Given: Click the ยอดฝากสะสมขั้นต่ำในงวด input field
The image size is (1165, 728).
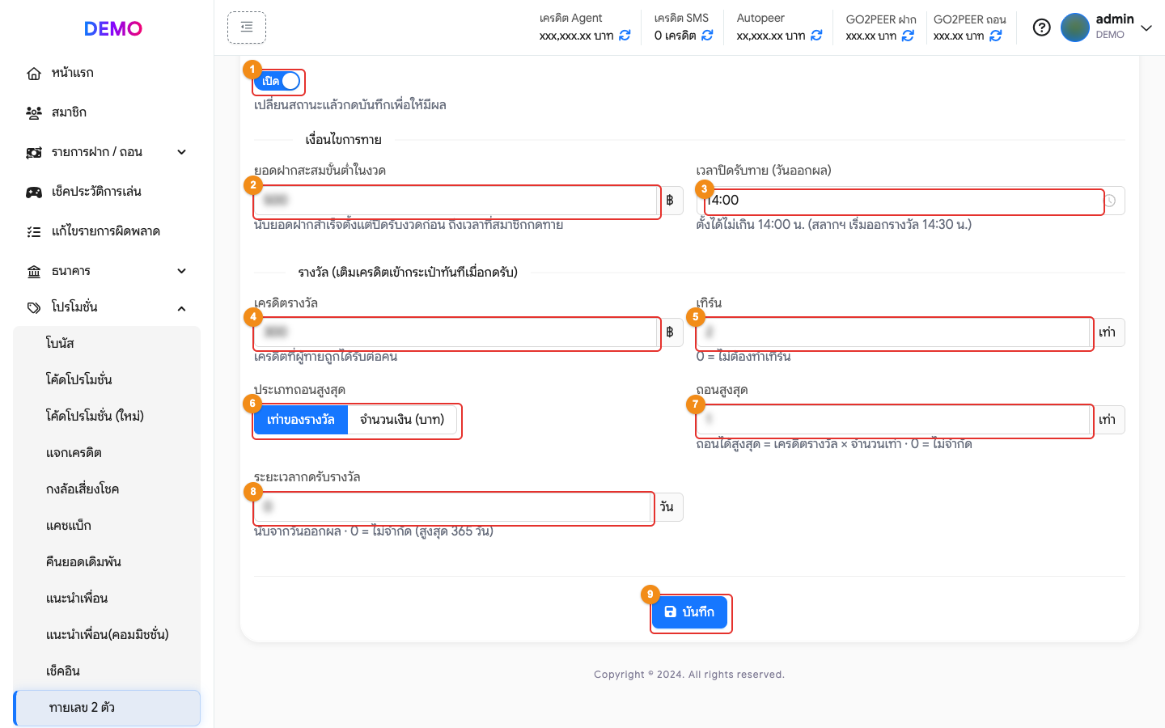Looking at the screenshot, I should pos(455,201).
